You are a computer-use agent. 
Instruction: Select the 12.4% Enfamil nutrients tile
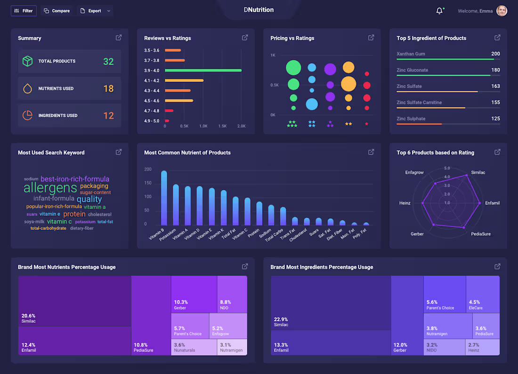click(75, 341)
